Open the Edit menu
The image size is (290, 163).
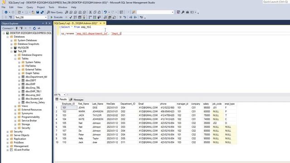[11, 7]
